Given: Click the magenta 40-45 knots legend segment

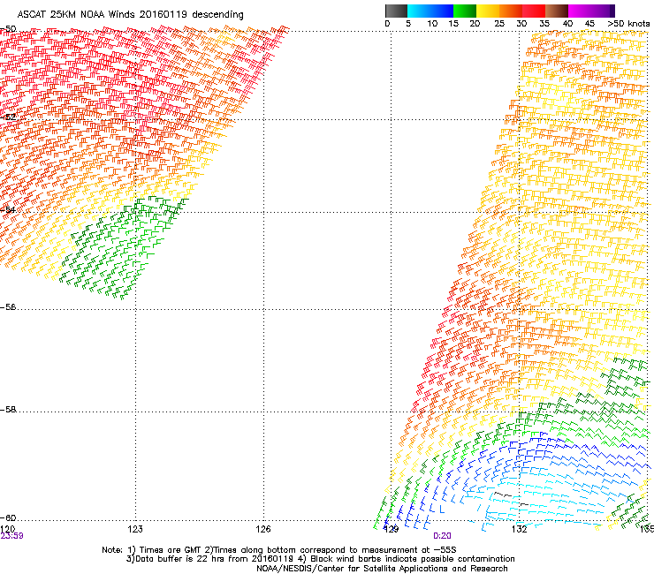Looking at the screenshot, I should click(580, 11).
